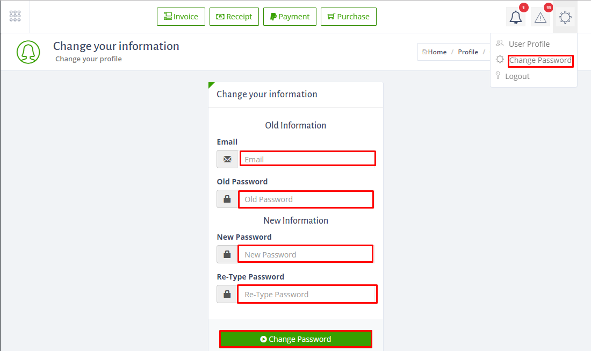Open notifications bell icon
Viewport: 591px width, 351px height.
pyautogui.click(x=516, y=17)
